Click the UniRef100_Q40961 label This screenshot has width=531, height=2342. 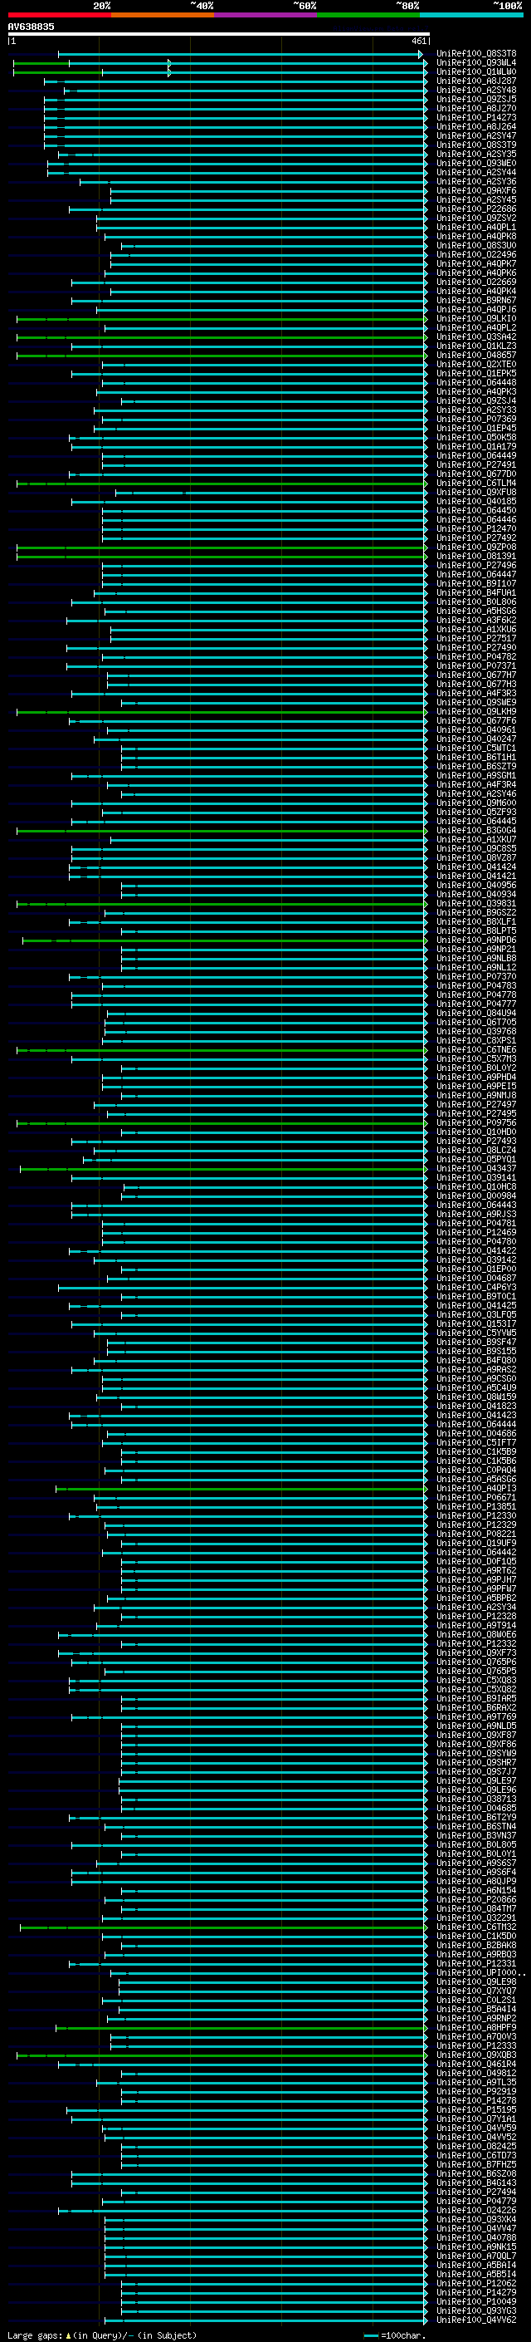(x=475, y=729)
